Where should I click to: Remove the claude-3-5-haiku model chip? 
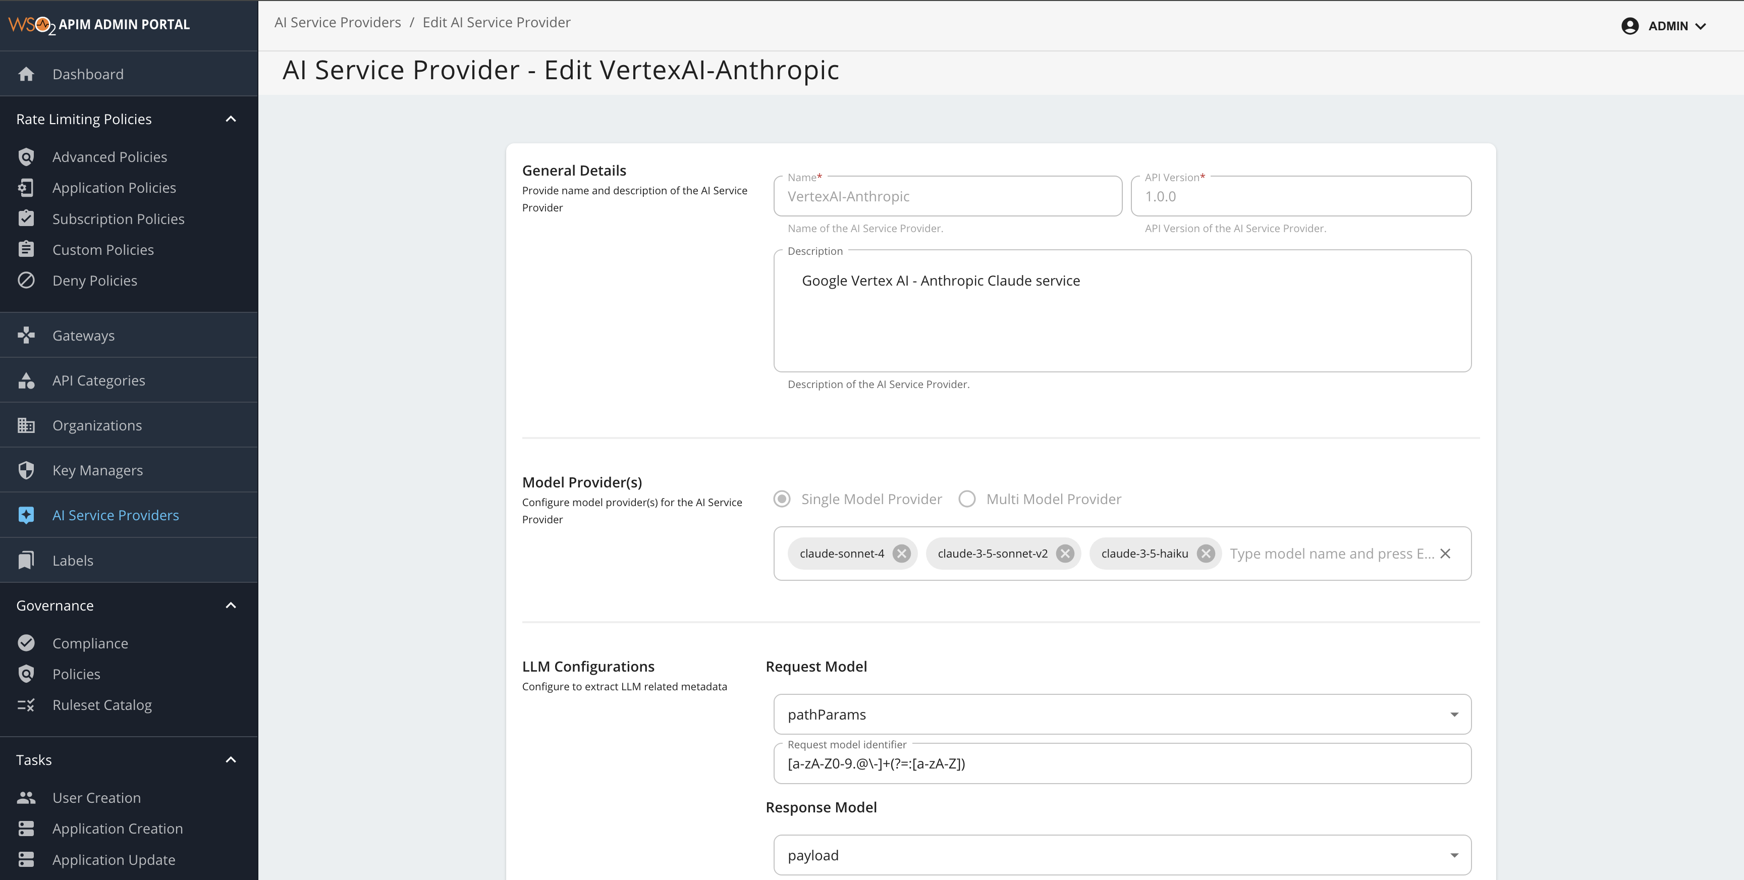(x=1206, y=554)
